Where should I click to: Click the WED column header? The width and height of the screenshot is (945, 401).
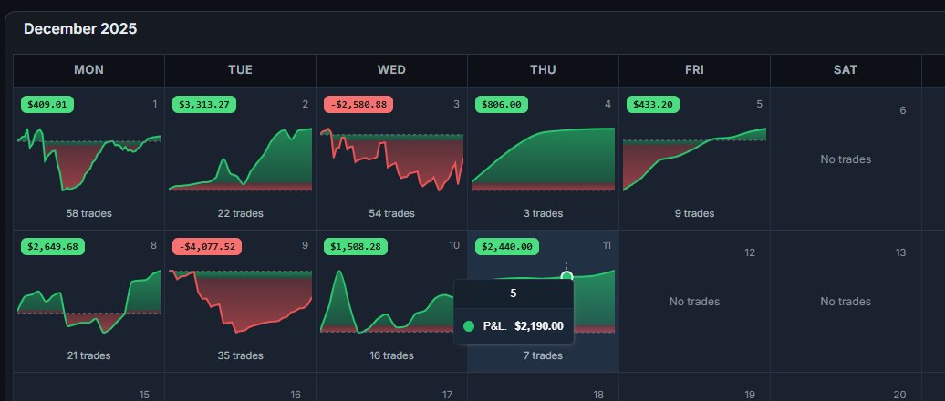coord(391,70)
